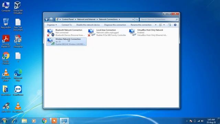Open Microsoft Edge desktop shortcut
The width and height of the screenshot is (220, 124).
pos(18,75)
